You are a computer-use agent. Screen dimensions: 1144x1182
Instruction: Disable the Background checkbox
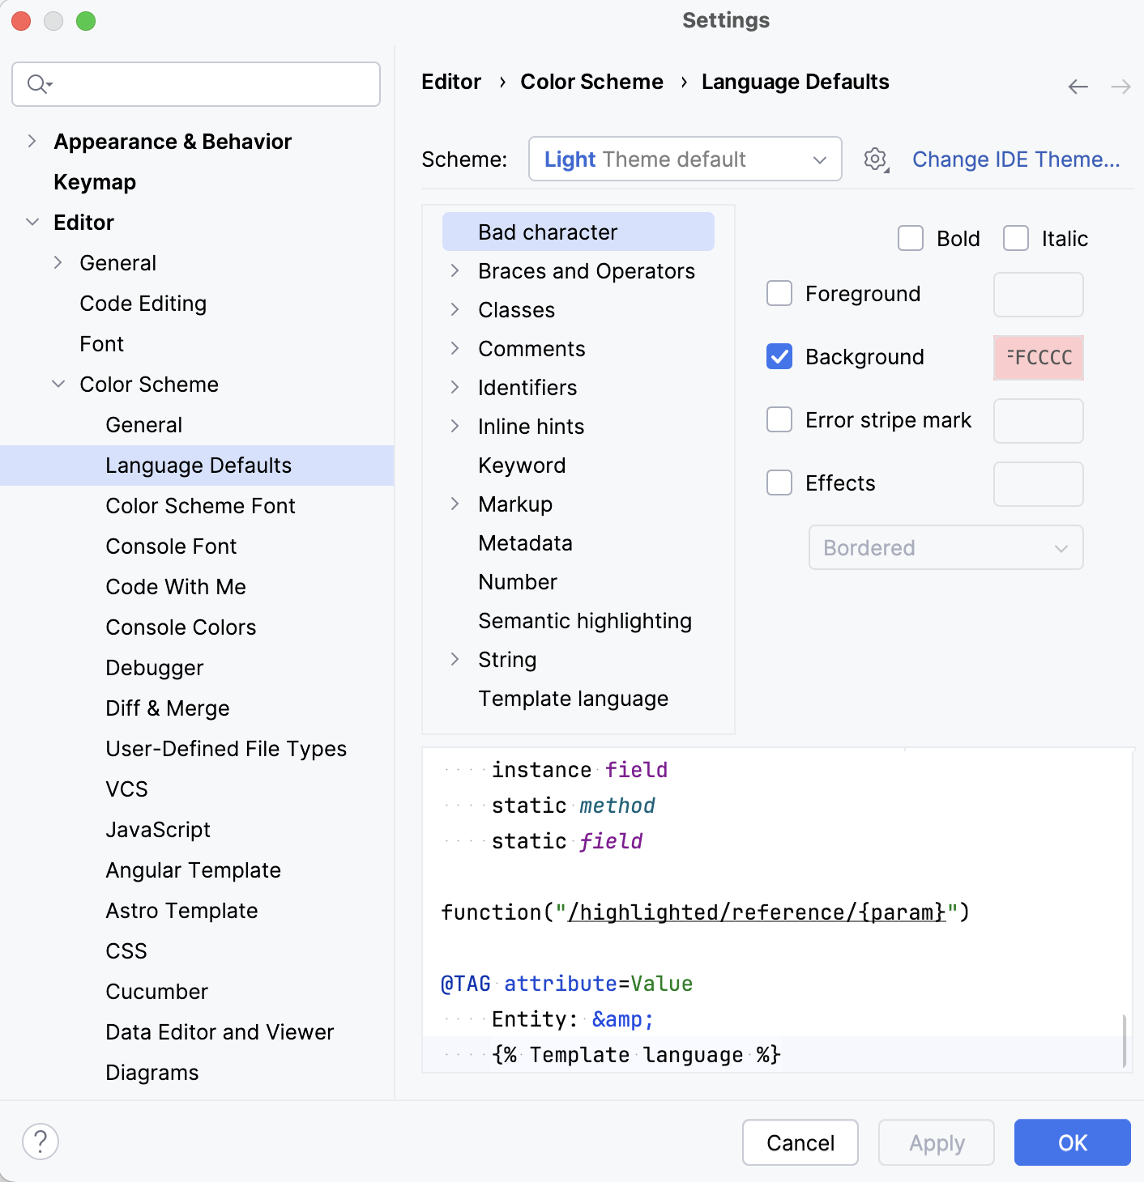[x=779, y=356]
